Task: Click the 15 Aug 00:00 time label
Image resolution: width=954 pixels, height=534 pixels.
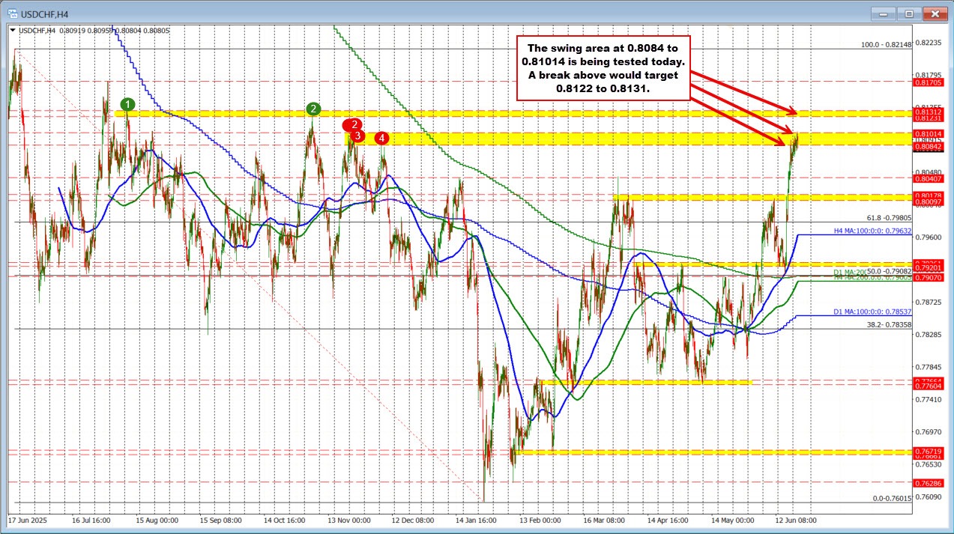Action: point(156,519)
